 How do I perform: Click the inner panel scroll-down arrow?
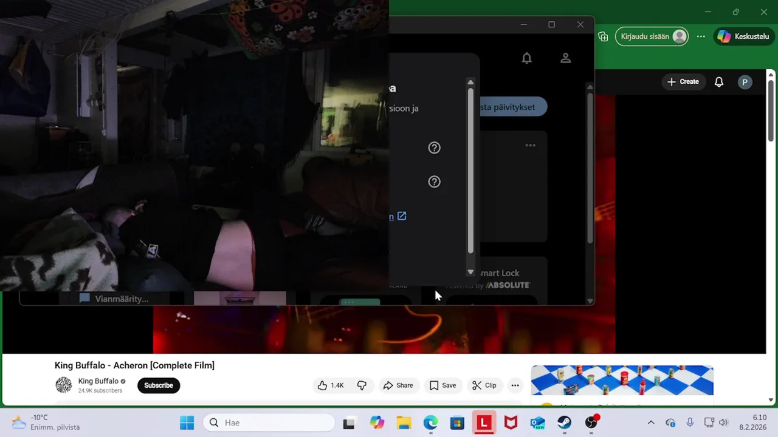pos(470,272)
